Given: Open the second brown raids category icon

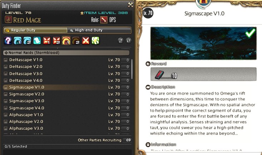Looking at the screenshot, I should pos(76,41).
